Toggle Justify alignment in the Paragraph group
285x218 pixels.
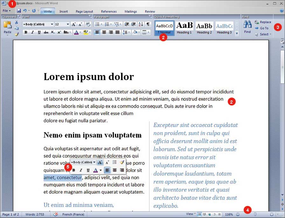[x=117, y=32]
